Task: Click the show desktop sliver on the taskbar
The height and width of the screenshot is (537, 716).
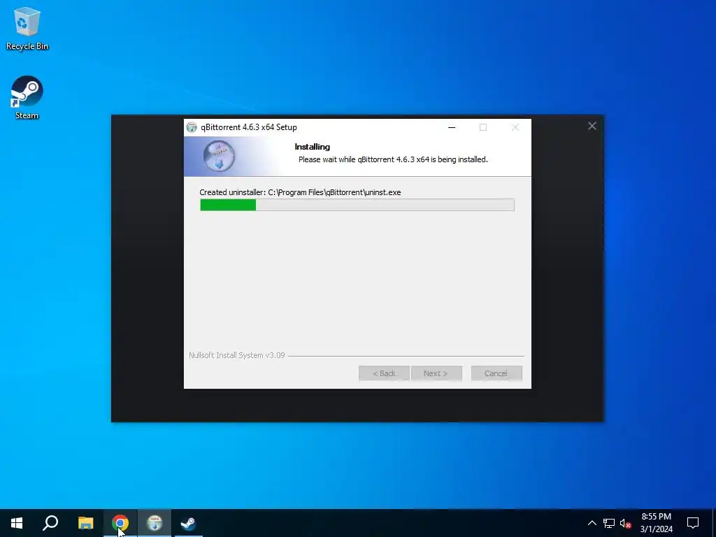Action: 714,523
